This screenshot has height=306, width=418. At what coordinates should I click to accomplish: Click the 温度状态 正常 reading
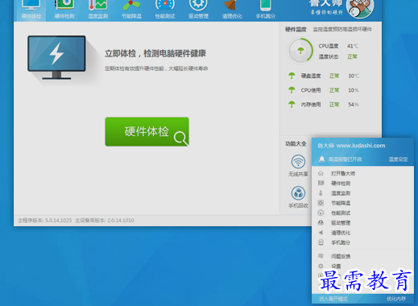pos(338,56)
